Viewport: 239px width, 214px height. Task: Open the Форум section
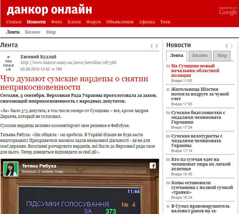[x=94, y=22]
